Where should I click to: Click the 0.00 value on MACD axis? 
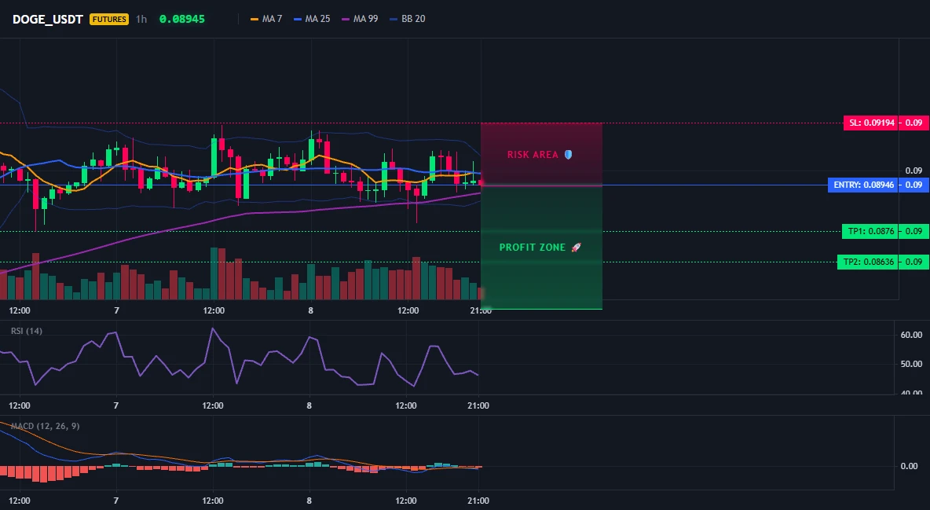(910, 466)
